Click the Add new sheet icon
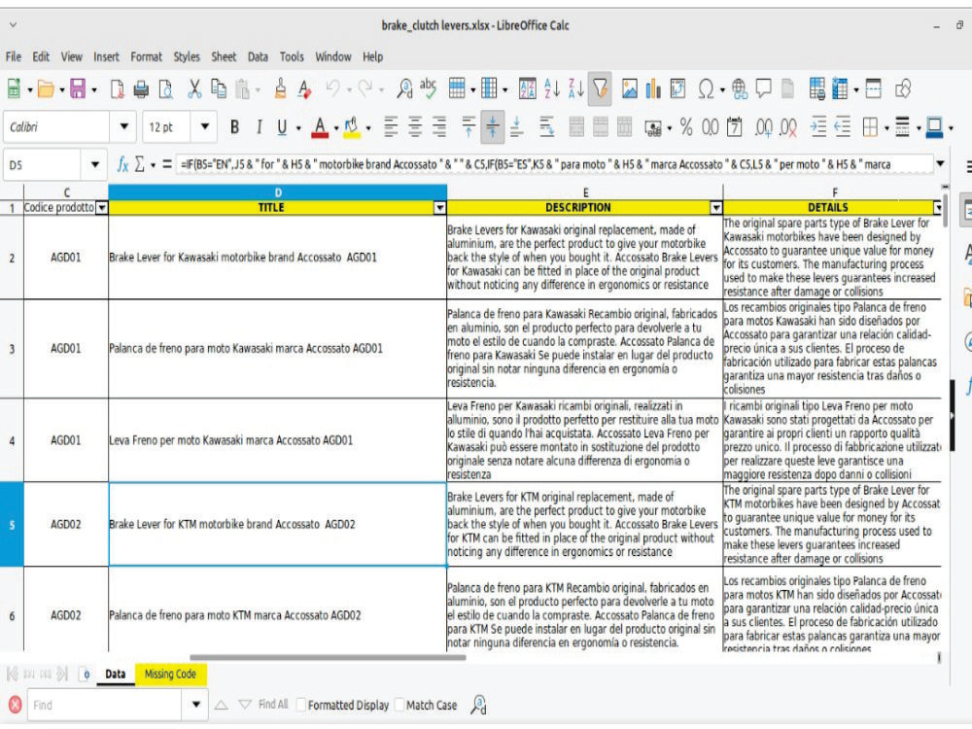 coord(86,674)
